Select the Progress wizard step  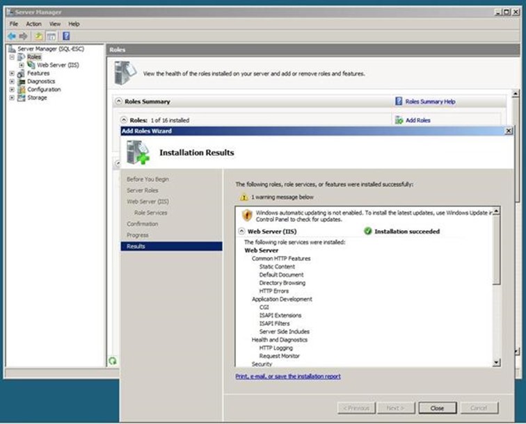click(138, 236)
